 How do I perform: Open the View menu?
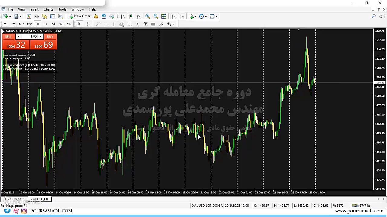click(21, 9)
